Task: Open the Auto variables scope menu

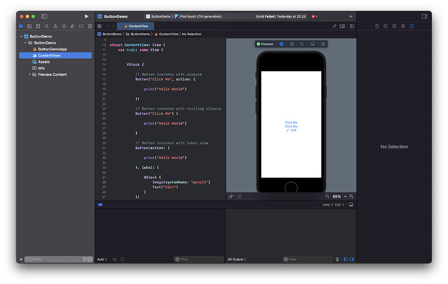Action: click(102, 259)
